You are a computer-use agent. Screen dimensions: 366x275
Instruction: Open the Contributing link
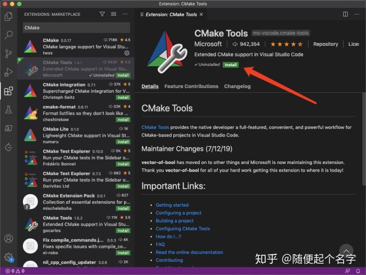point(169,260)
